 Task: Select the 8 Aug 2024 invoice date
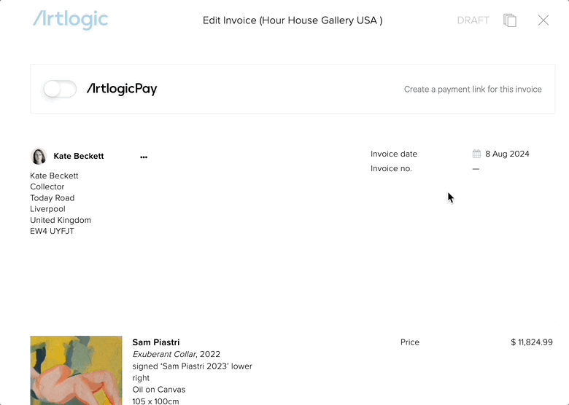(507, 154)
